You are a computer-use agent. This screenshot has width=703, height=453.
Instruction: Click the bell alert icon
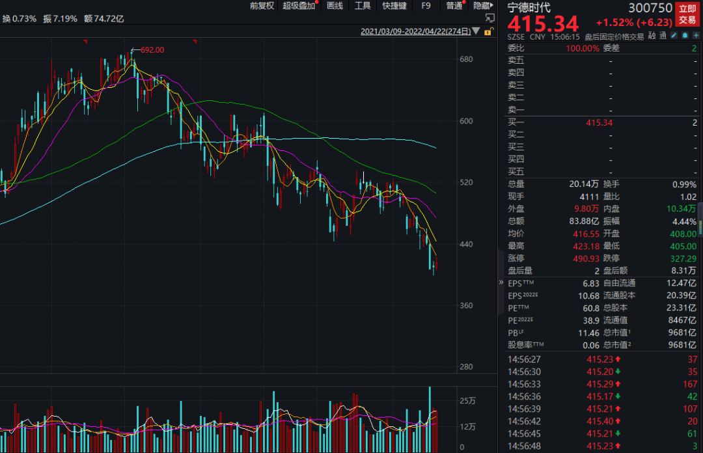(x=685, y=36)
